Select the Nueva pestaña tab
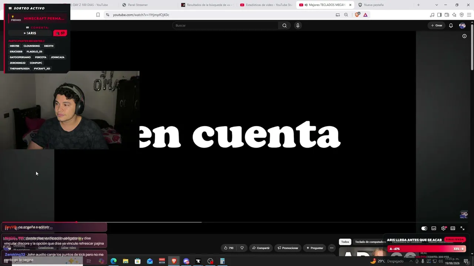The width and height of the screenshot is (474, 266). click(384, 5)
